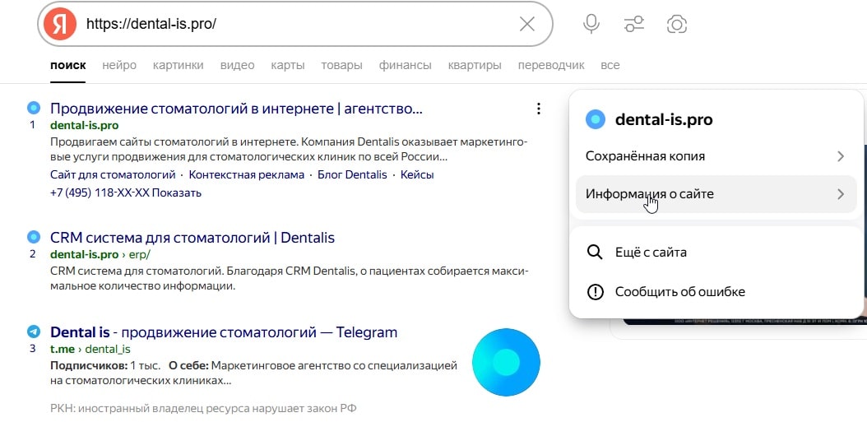Viewport: 867px width, 422px height.
Task: Switch to картинки tab
Action: 178,65
